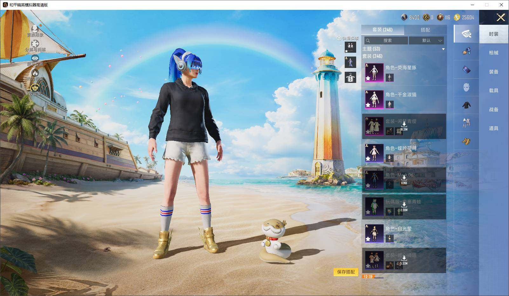This screenshot has width=509, height=296.
Task: Select the single character quick-swap slot
Action: pyautogui.click(x=350, y=62)
